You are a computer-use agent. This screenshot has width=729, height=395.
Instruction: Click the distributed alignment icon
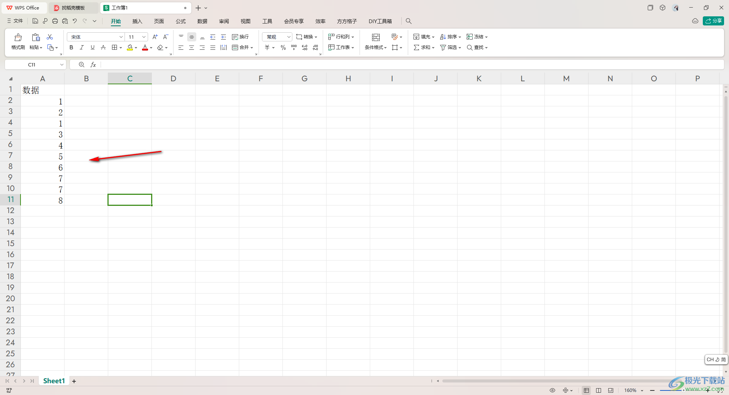coord(224,47)
